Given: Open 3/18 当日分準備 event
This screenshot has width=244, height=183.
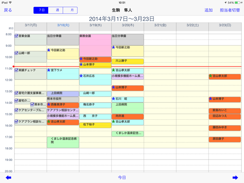Looking at the screenshot, I should coord(63,40).
